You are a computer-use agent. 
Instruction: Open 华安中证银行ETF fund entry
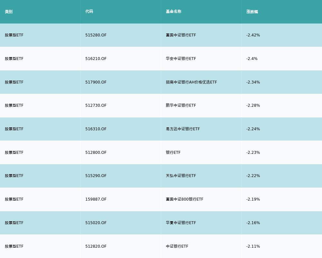(181, 59)
